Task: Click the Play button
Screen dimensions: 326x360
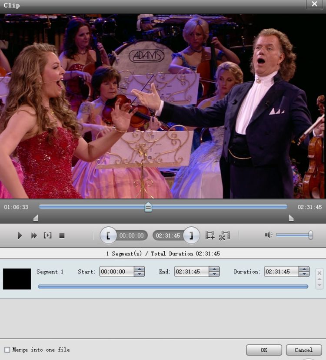Action: pyautogui.click(x=20, y=236)
